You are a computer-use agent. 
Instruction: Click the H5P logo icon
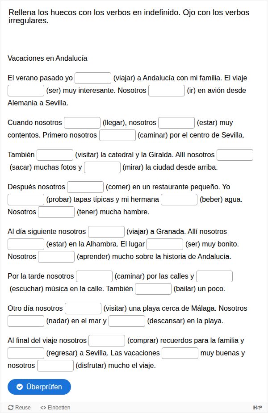click(x=257, y=407)
